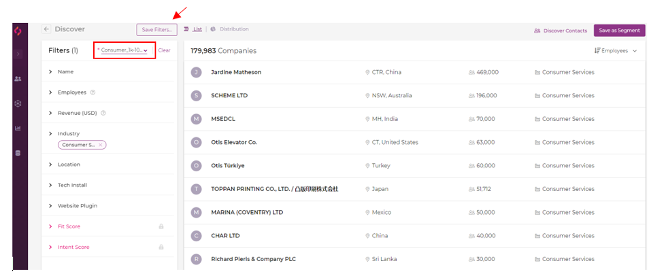Click the app logo in the sidebar

tap(18, 31)
